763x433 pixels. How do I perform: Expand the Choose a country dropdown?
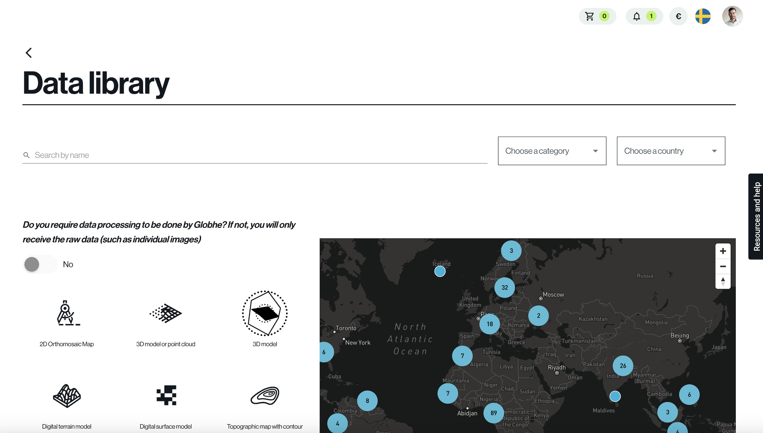coord(671,151)
